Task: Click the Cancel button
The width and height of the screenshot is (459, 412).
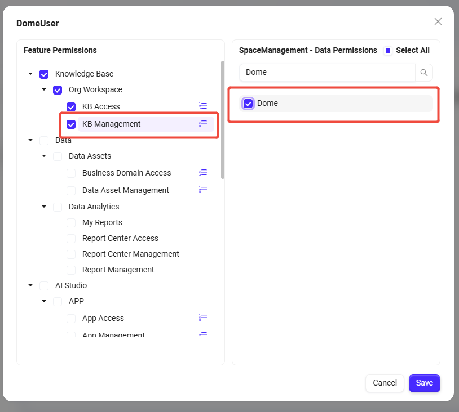Action: point(385,383)
